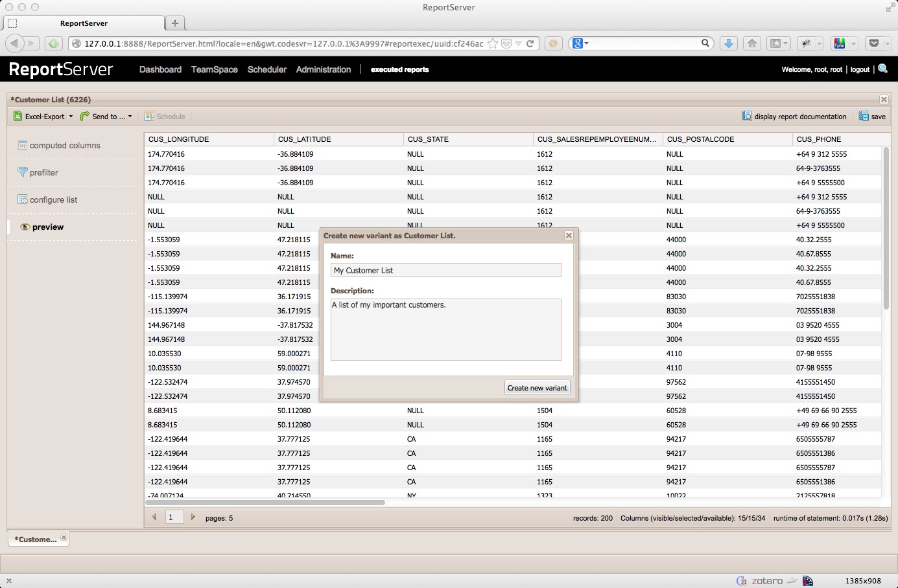Click the Name input field

coord(446,270)
